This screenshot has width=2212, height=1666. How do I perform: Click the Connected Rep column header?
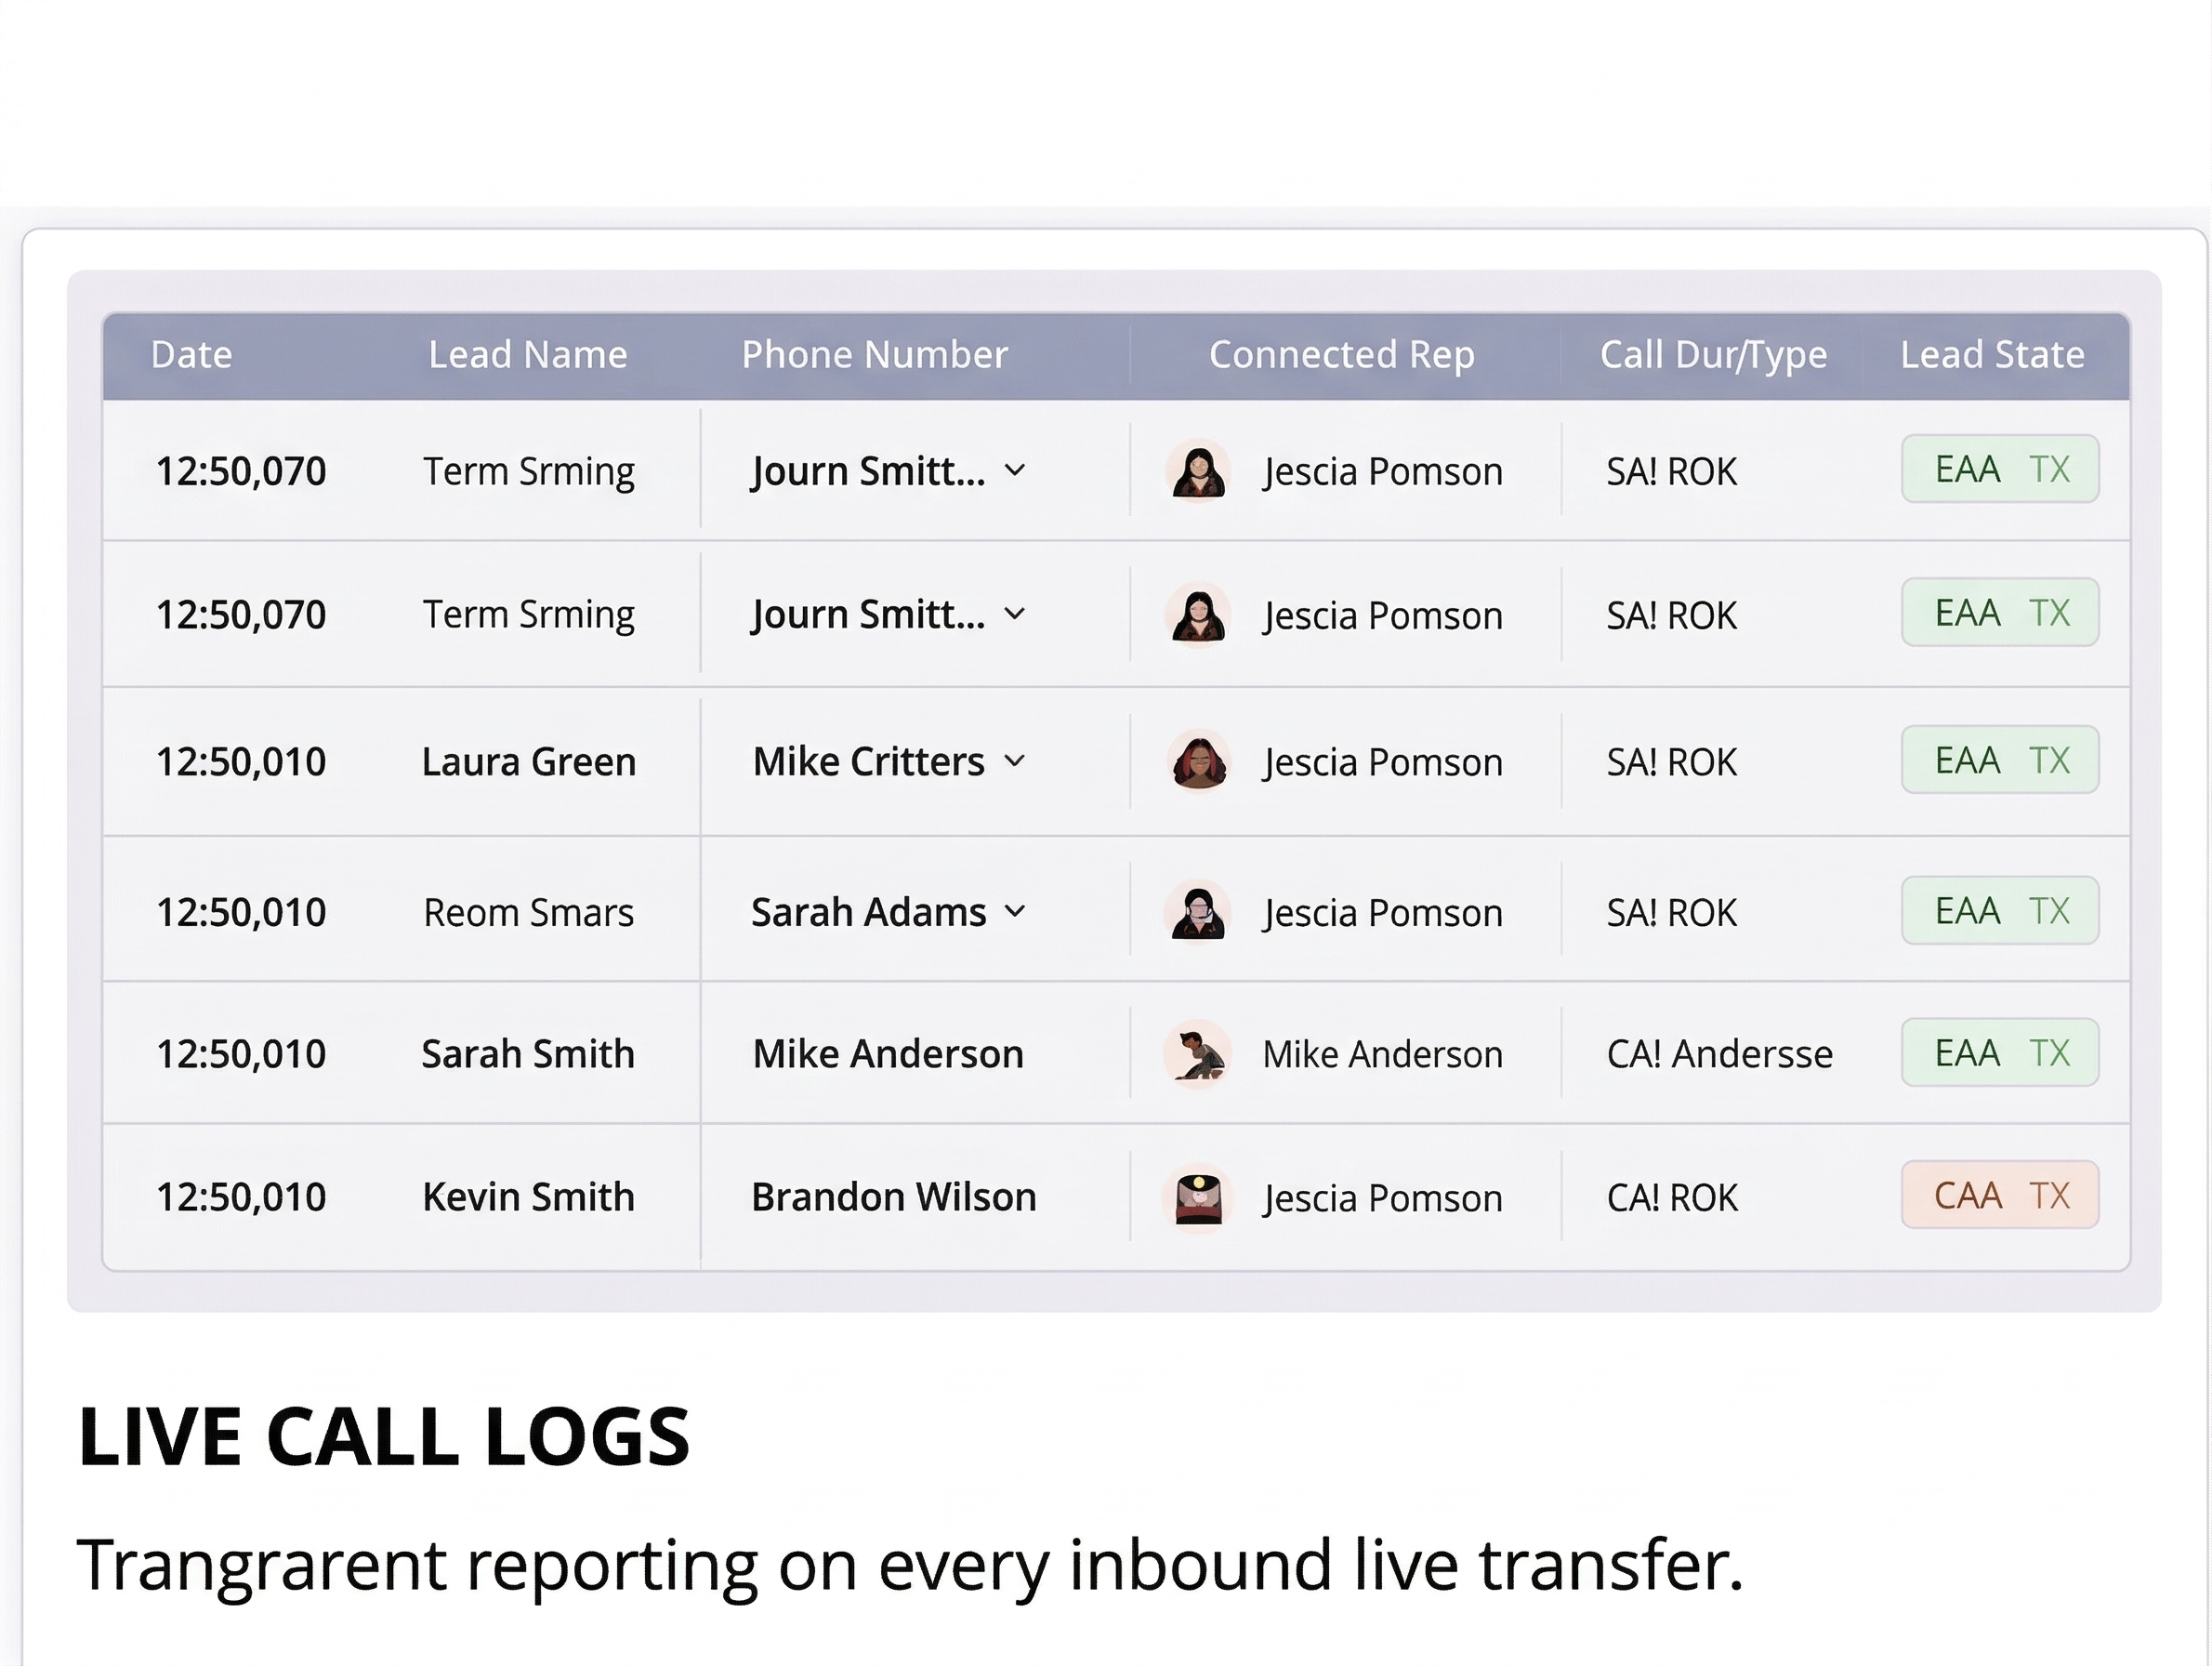coord(1342,355)
